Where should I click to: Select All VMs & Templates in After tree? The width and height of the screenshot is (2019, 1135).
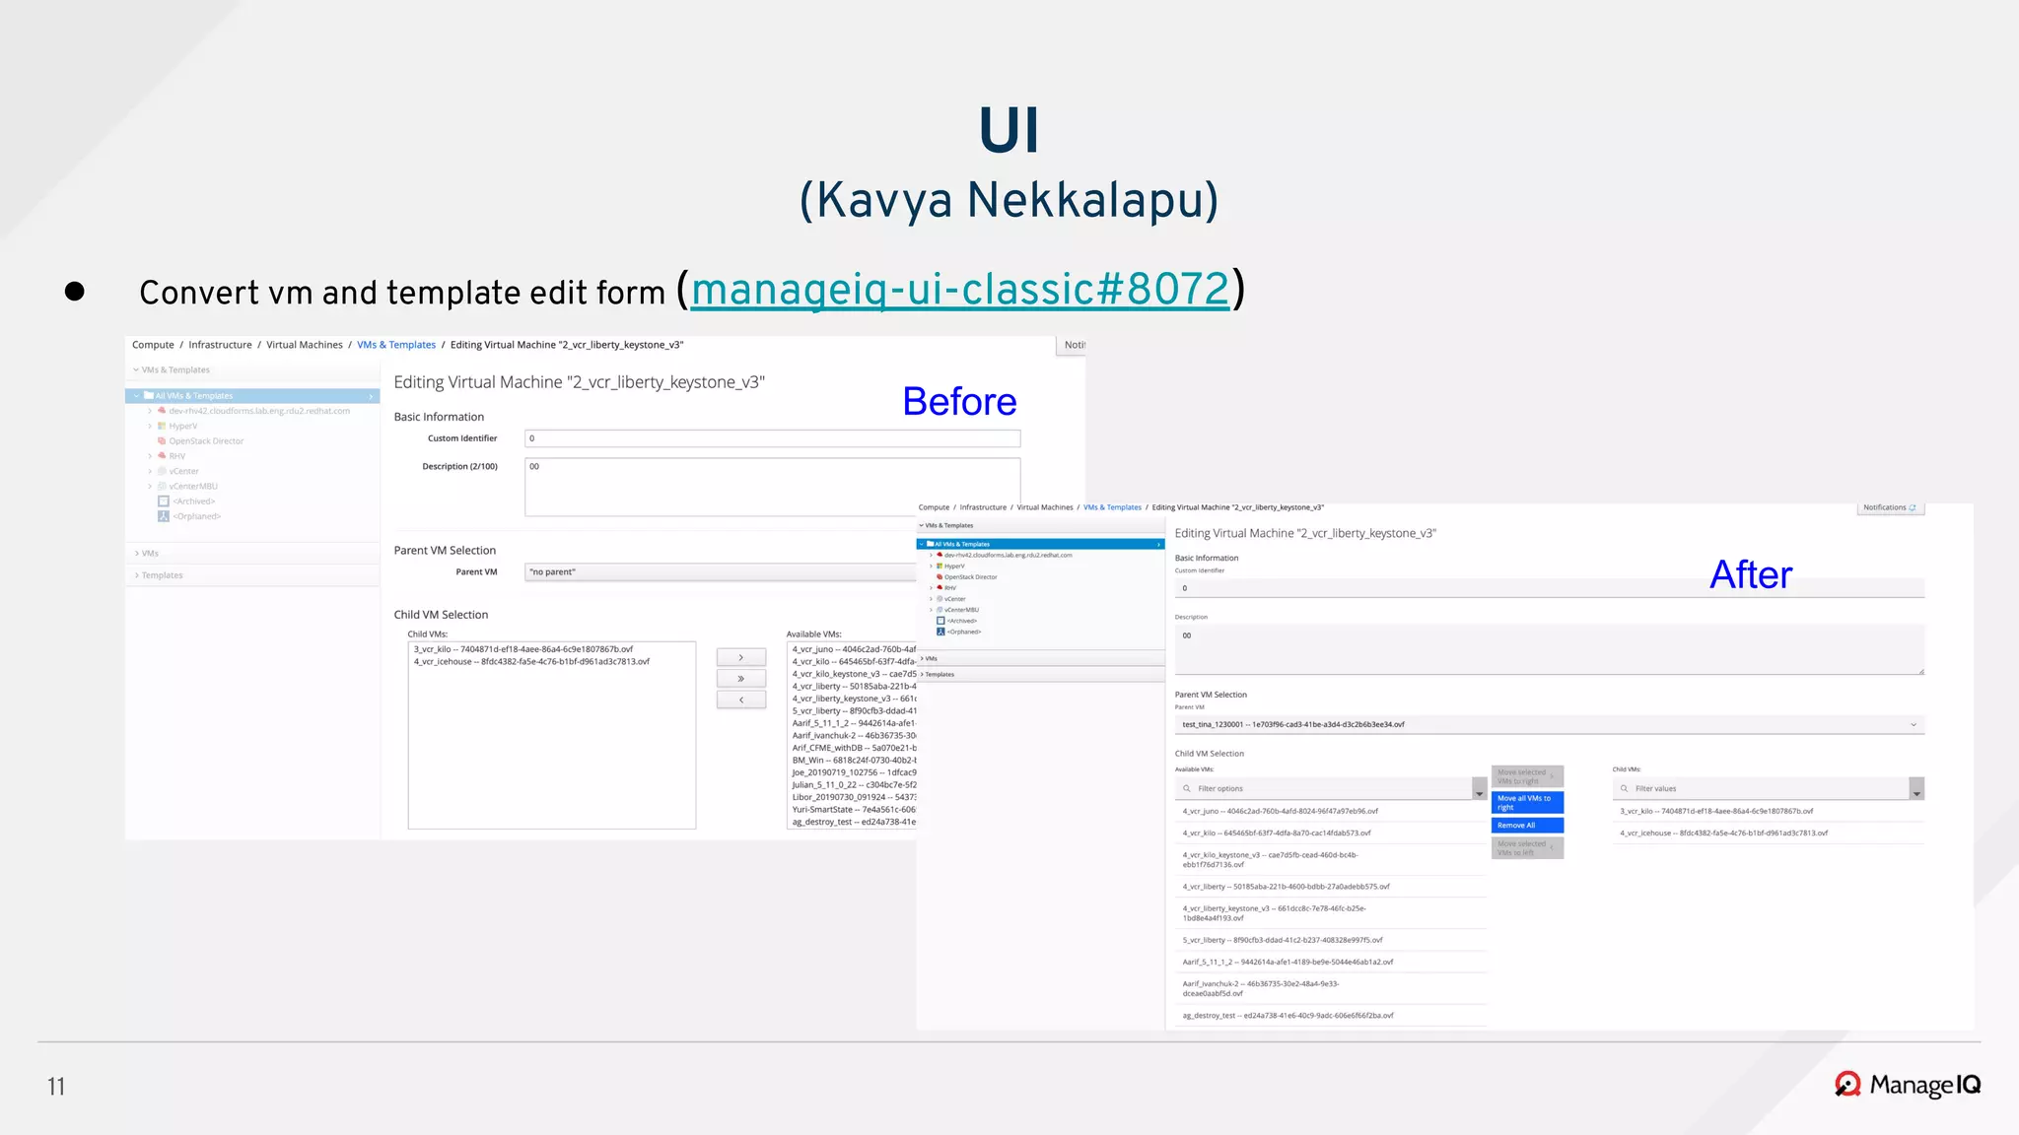[1040, 544]
